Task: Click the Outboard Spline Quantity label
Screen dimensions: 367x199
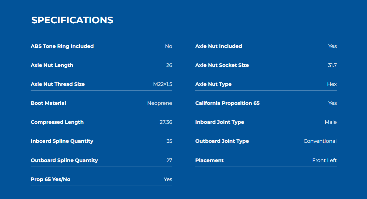Action: (64, 160)
